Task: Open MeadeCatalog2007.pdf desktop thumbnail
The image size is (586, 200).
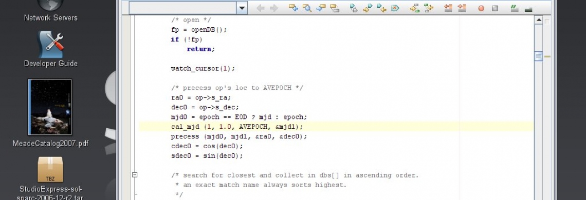Action: click(50, 107)
